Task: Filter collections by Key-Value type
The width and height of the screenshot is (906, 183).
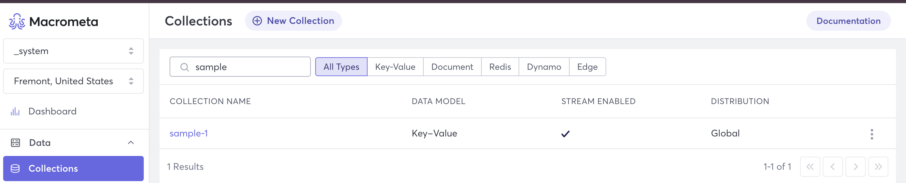Action: (395, 67)
